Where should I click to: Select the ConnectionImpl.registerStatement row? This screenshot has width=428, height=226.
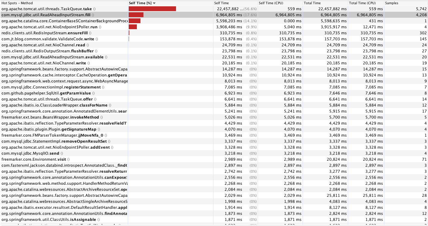coord(214,87)
